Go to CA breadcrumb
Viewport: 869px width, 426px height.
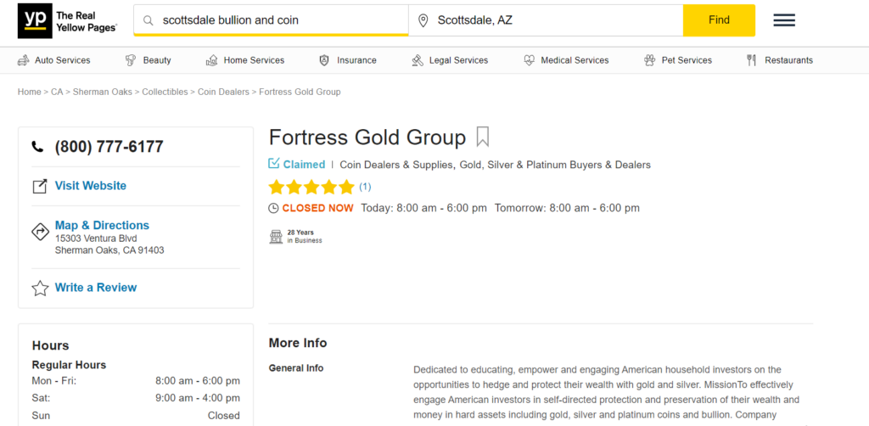pos(57,92)
